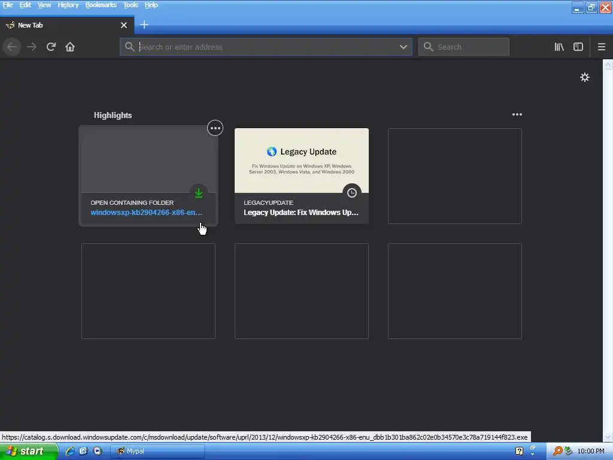Open the download card's three-dot menu
This screenshot has width=613, height=460.
point(215,128)
